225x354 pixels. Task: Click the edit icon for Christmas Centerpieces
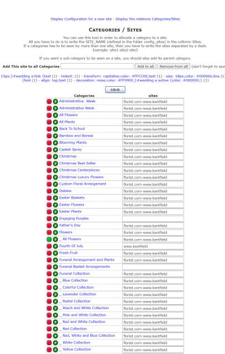(x=55, y=170)
